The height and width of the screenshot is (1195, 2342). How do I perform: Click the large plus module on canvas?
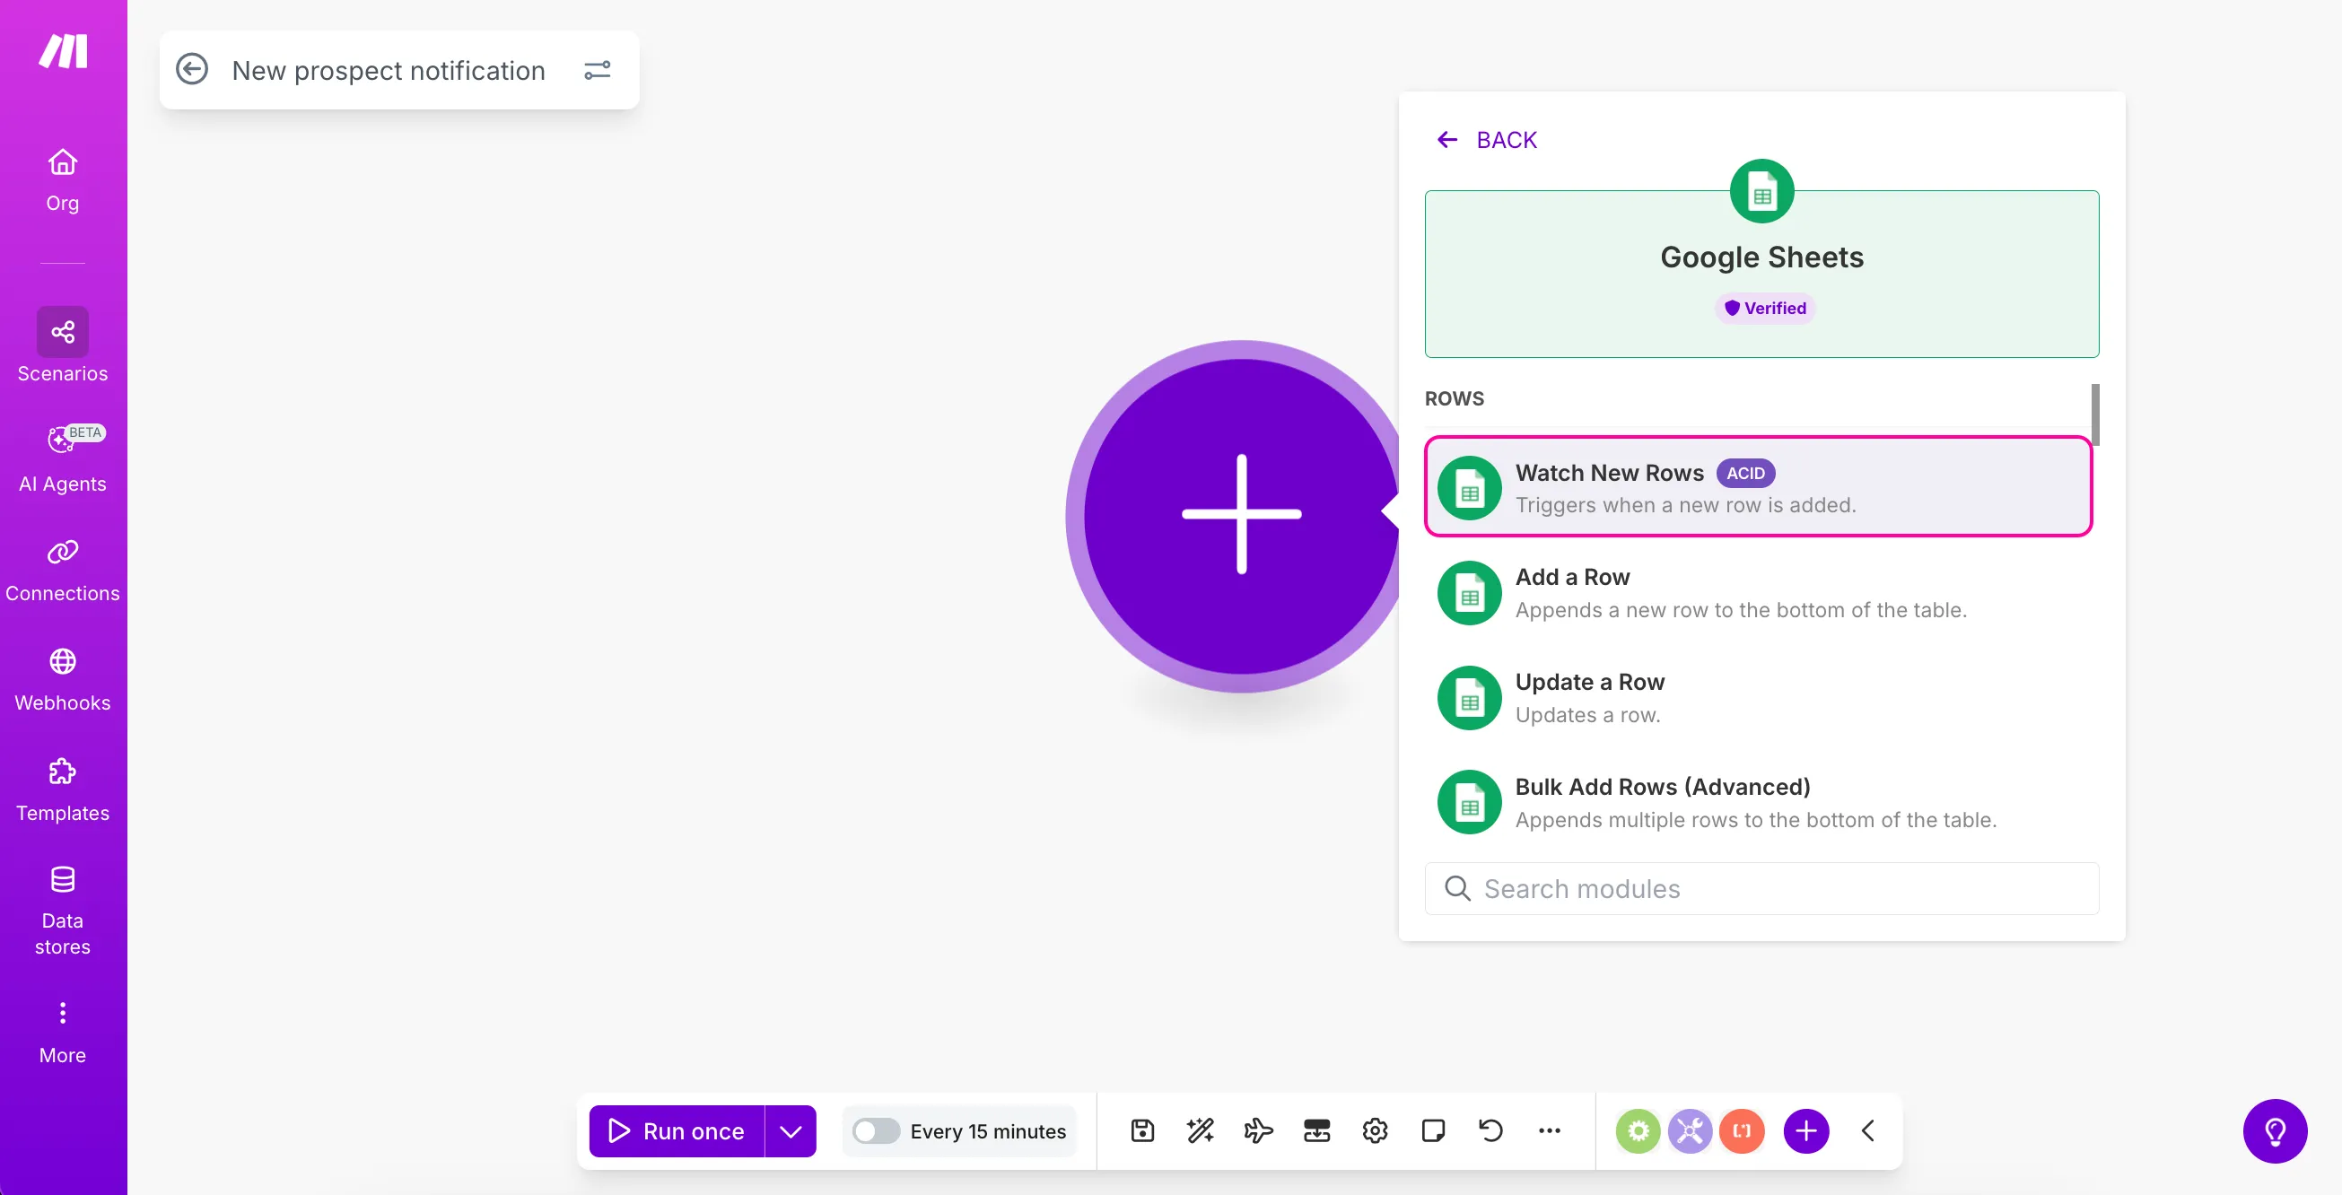[x=1242, y=515]
